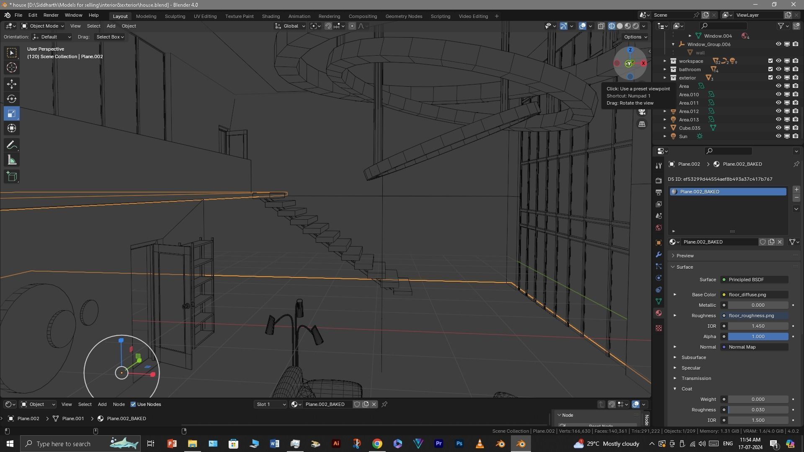This screenshot has width=804, height=452.
Task: Open the Object Mode dropdown
Action: tap(42, 26)
